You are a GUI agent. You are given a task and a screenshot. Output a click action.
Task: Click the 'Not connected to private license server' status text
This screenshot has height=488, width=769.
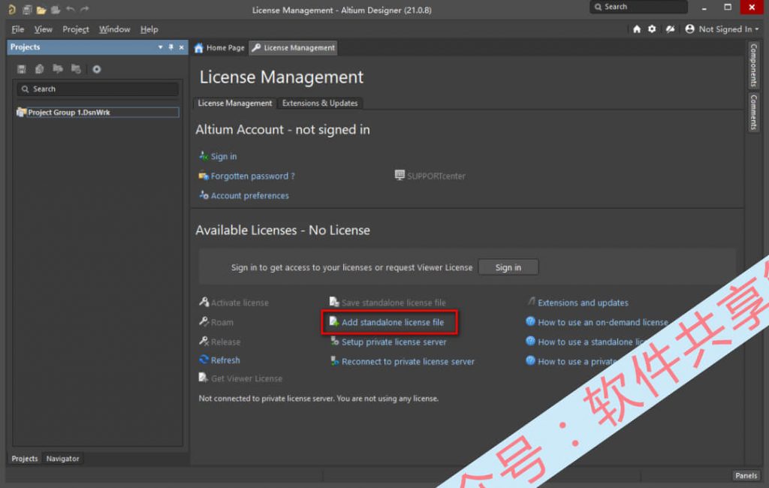pyautogui.click(x=318, y=398)
